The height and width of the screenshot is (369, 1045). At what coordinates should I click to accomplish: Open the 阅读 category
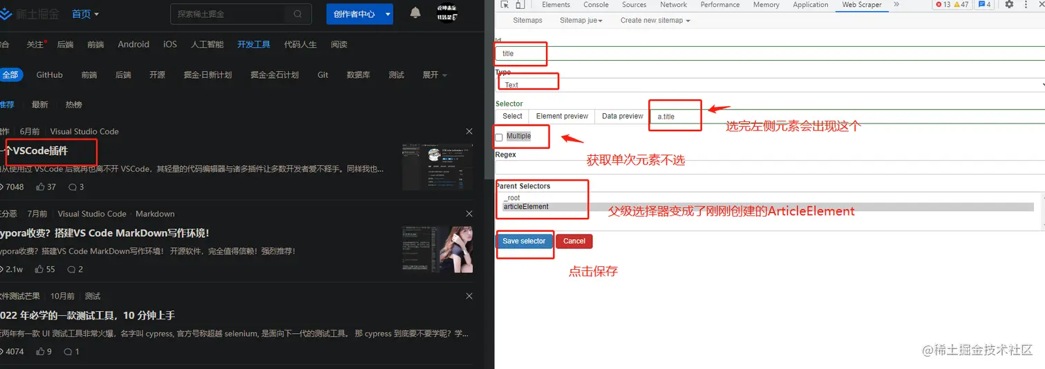point(339,44)
